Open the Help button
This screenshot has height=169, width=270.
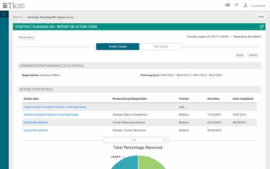click(261, 17)
